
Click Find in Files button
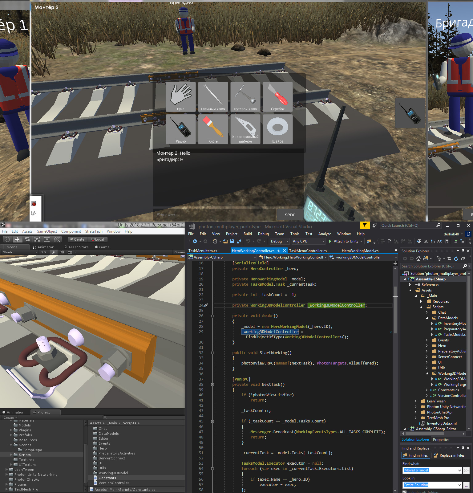coord(415,455)
